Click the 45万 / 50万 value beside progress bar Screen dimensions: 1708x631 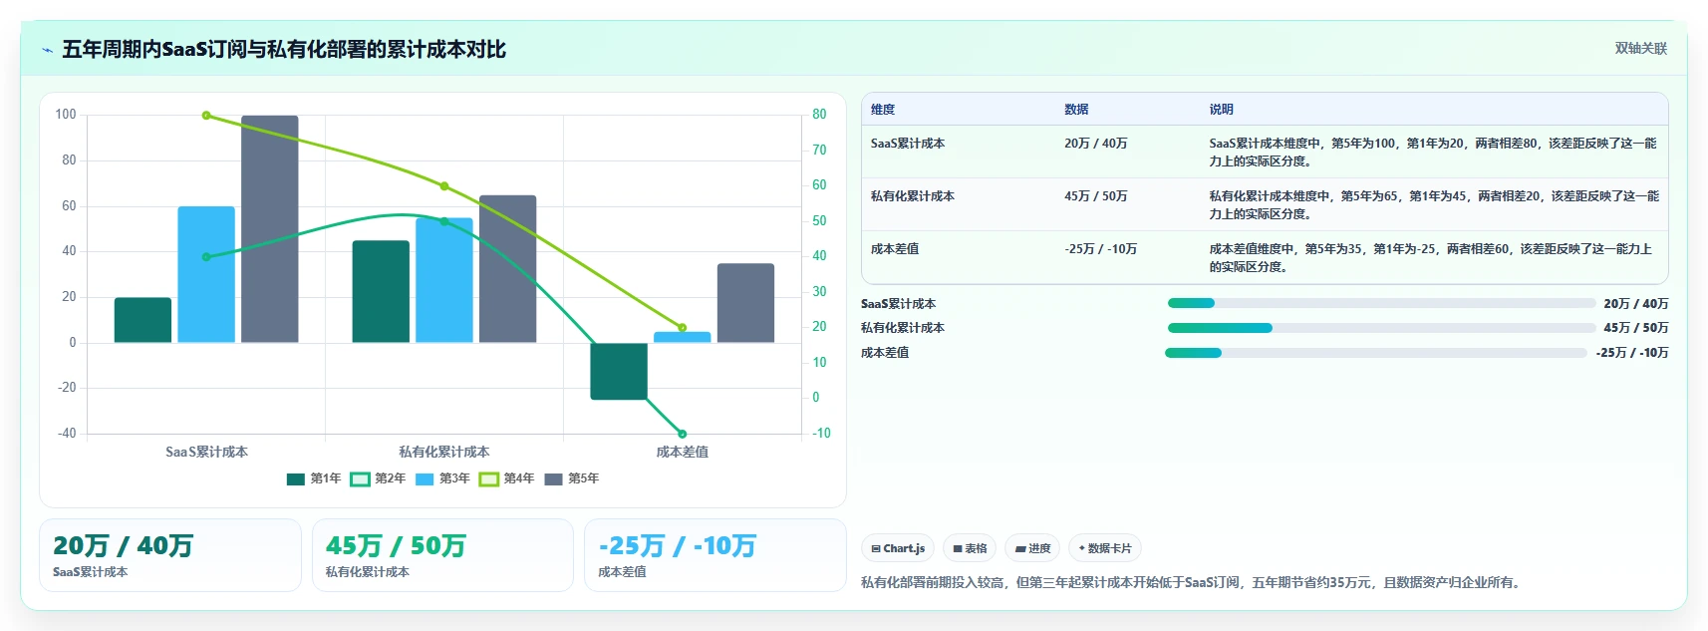point(1635,328)
